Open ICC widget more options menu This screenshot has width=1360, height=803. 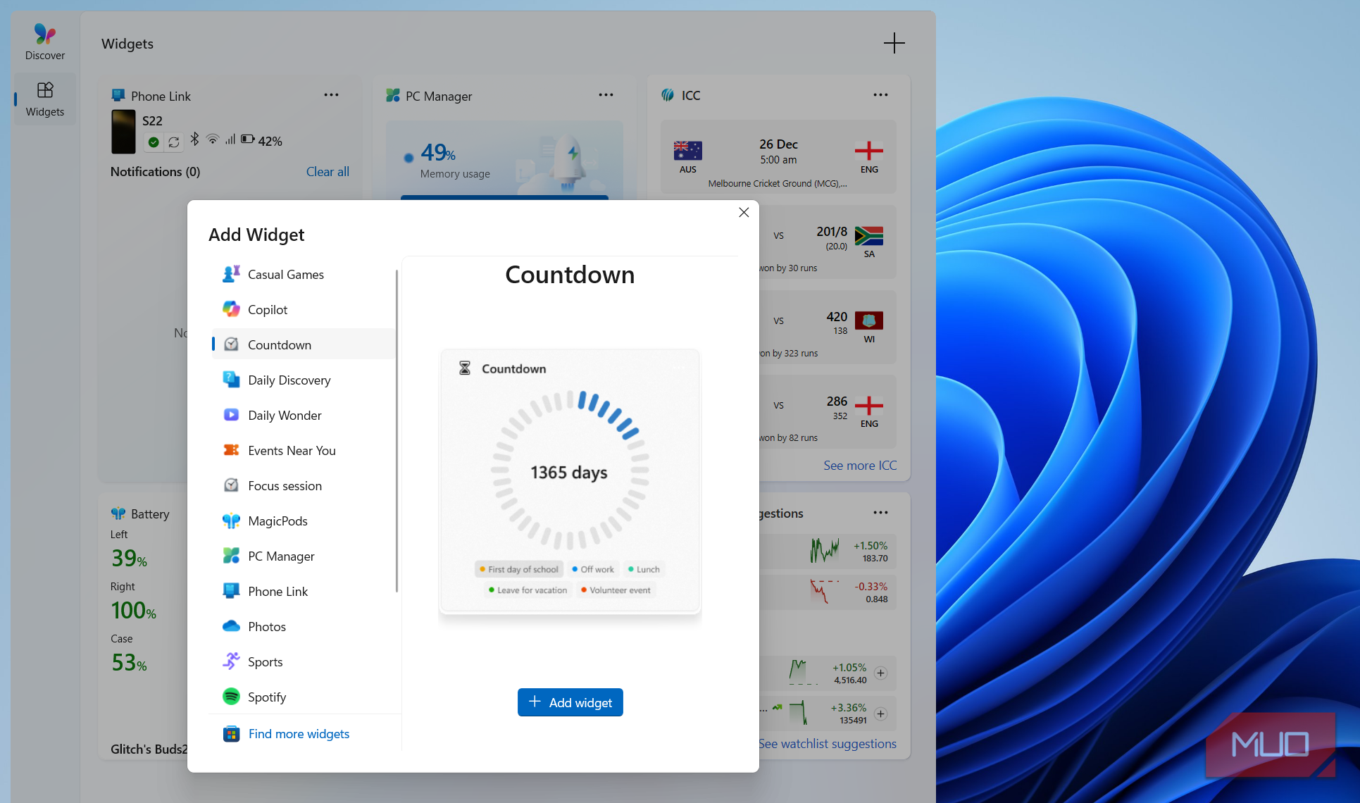pos(880,95)
